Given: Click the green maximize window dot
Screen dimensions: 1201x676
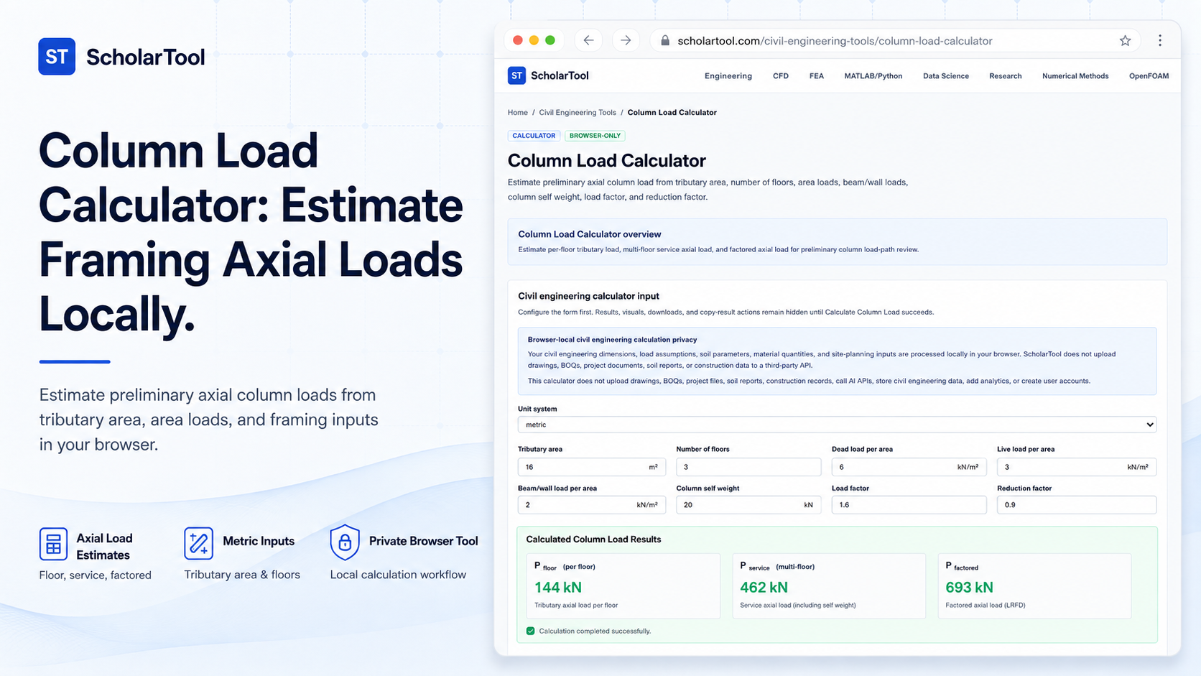Looking at the screenshot, I should coord(550,40).
